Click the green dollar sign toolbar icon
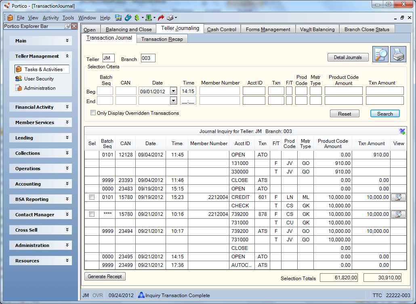This screenshot has width=416, height=304. [x=137, y=18]
